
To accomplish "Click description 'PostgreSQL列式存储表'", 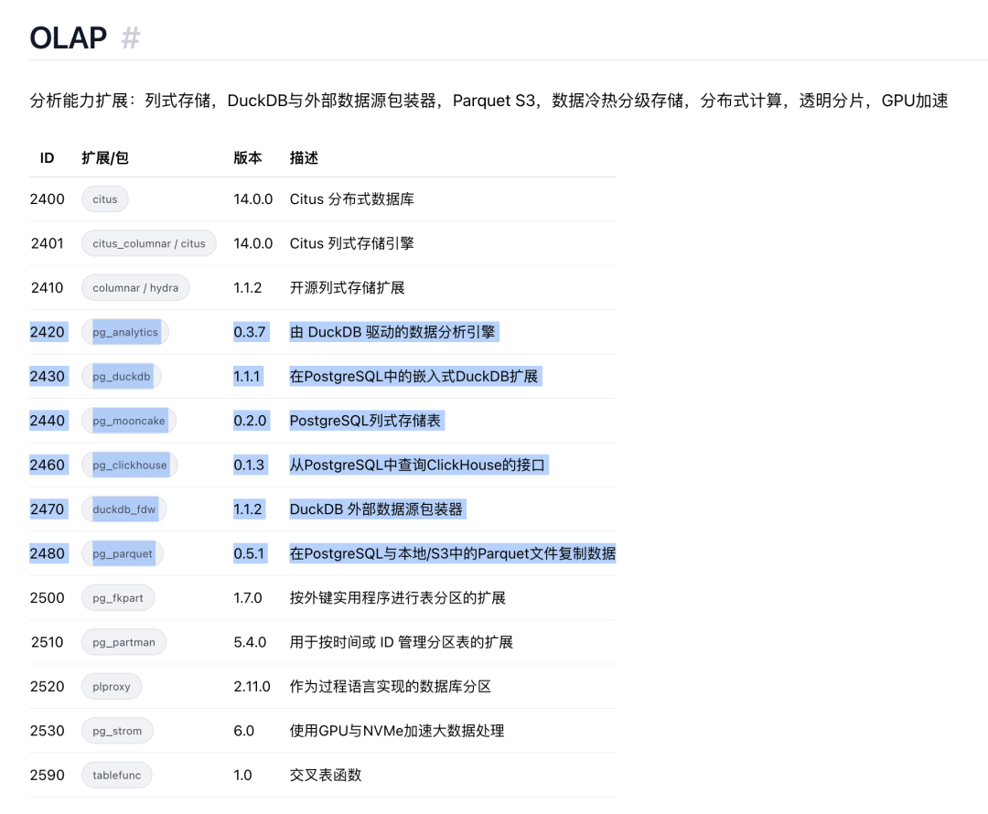I will [x=365, y=421].
